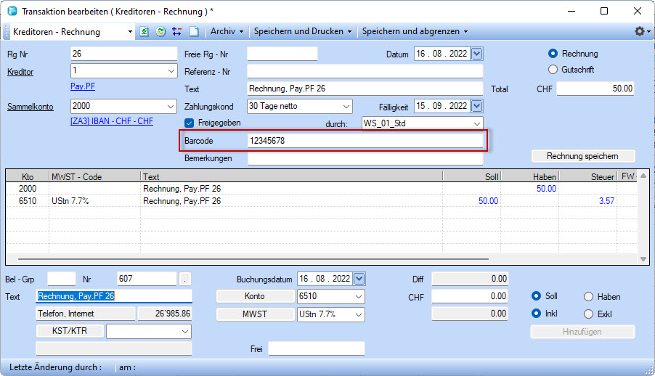This screenshot has width=655, height=376.
Task: Open the settings gear menu
Action: pyautogui.click(x=639, y=32)
